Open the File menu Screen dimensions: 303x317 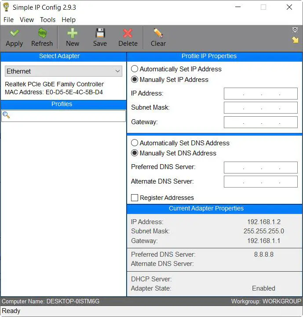coord(8,20)
